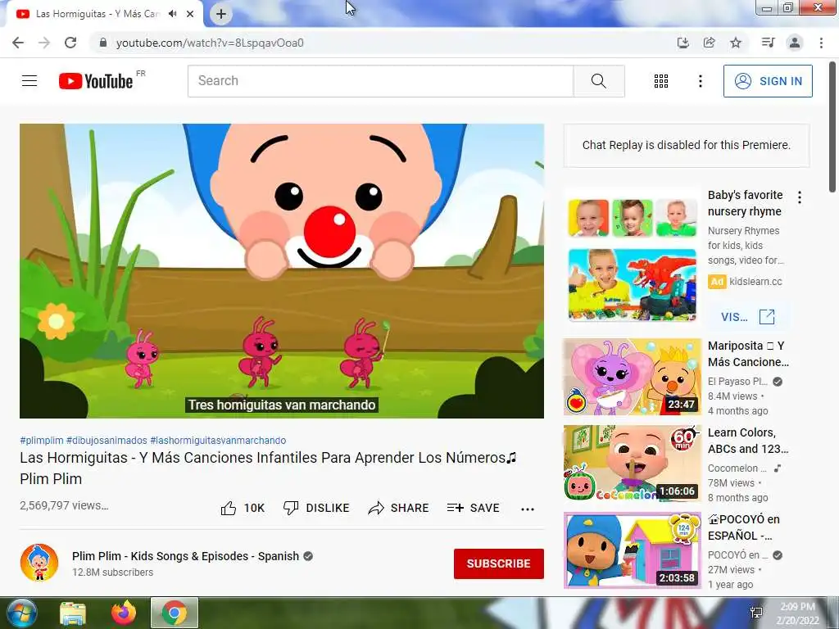
Task: Click the red SUBSCRIBE button
Action: click(x=499, y=563)
